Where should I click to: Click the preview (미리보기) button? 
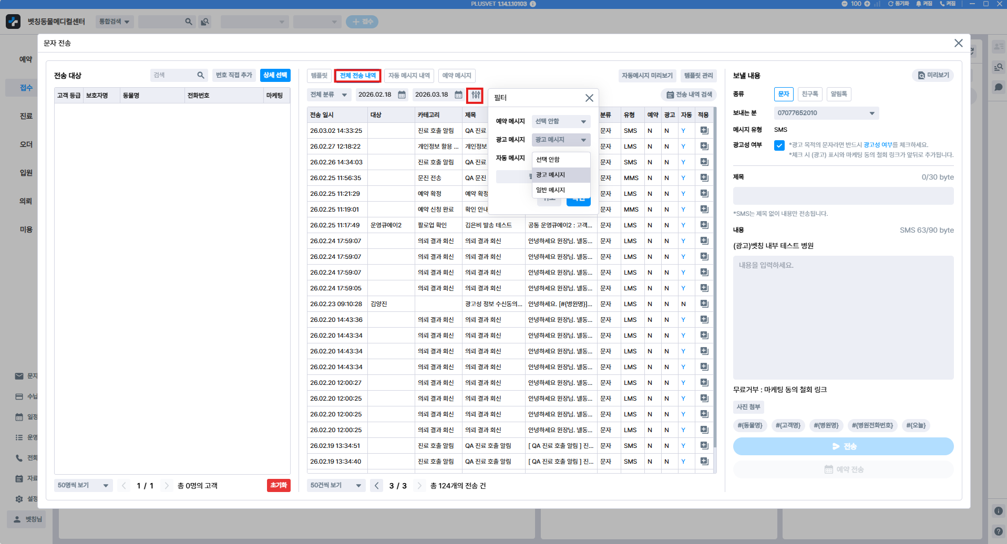pyautogui.click(x=933, y=76)
